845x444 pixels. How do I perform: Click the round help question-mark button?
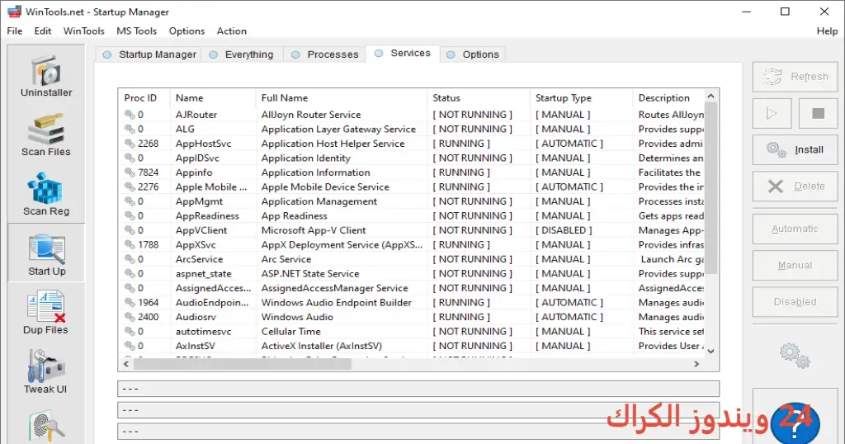pos(795,423)
